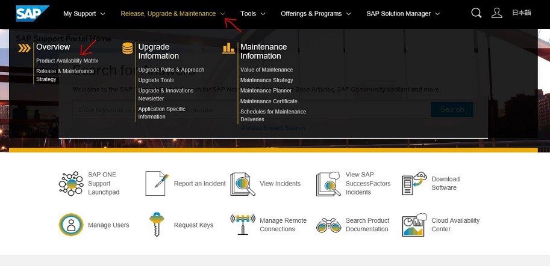Open Release & Maintenance Strategy
This screenshot has width=550, height=266.
[65, 75]
